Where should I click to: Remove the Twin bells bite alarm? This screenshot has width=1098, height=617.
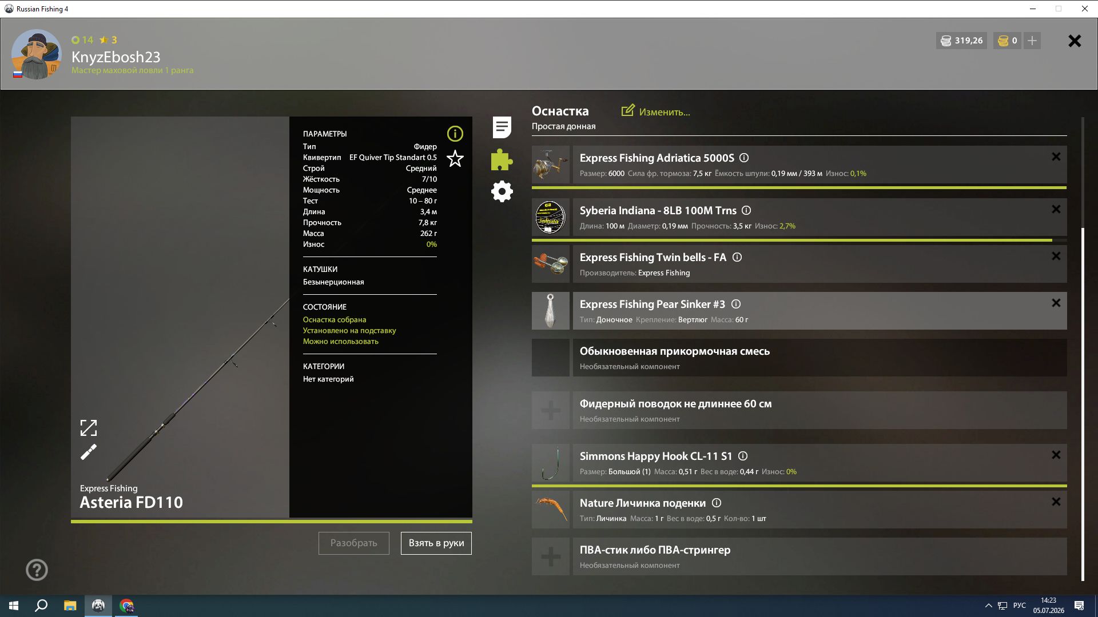click(1056, 256)
